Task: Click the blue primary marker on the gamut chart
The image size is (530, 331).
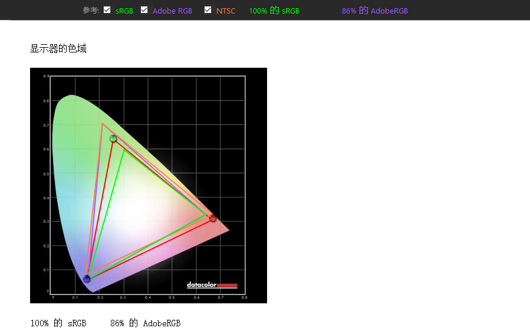Action: coord(87,279)
